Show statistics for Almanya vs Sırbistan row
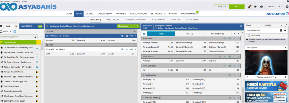 click(x=122, y=36)
